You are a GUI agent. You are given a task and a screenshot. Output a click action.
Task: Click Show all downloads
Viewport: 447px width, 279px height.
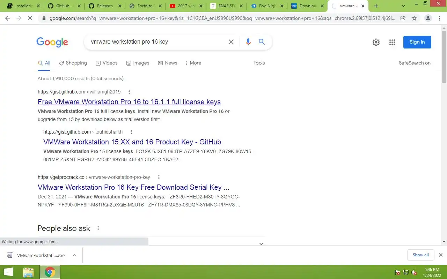pos(420,255)
